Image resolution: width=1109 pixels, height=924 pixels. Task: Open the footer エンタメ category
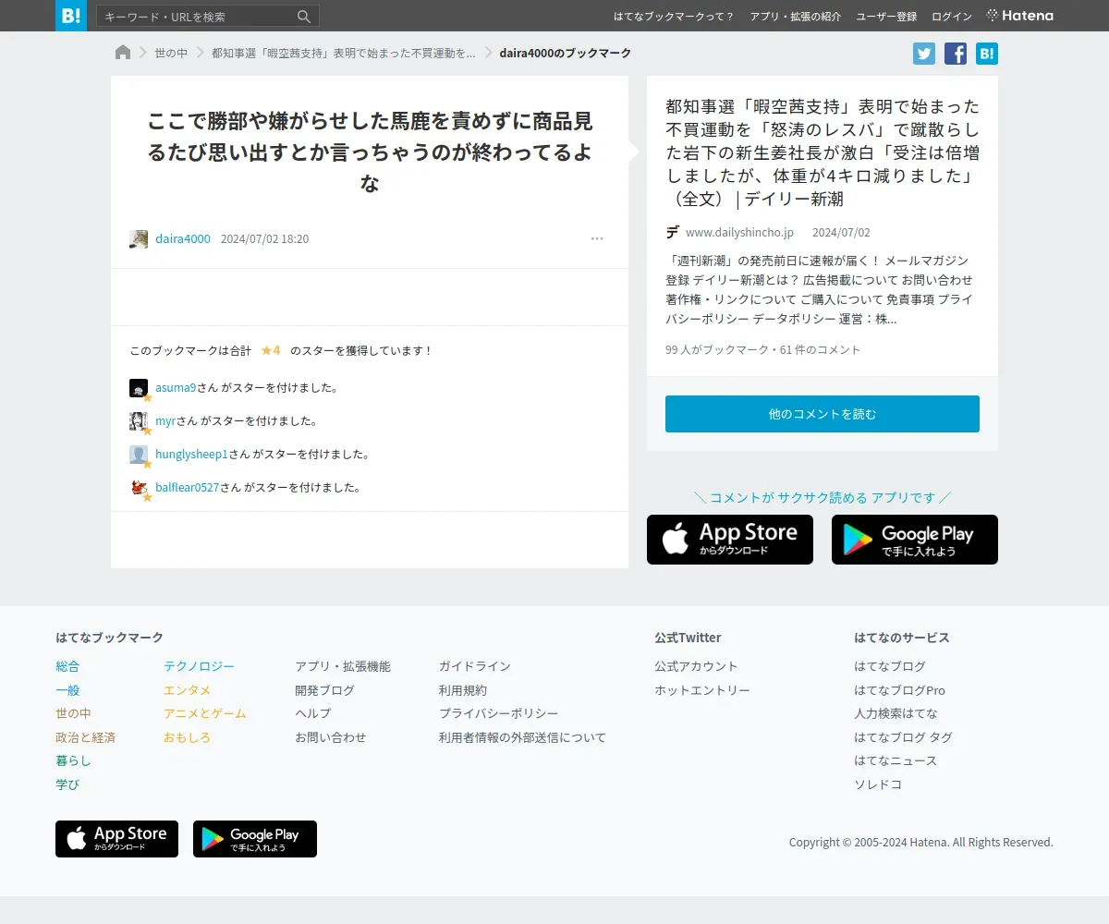point(187,690)
